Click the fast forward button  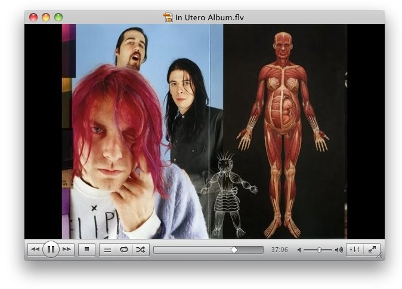(67, 249)
